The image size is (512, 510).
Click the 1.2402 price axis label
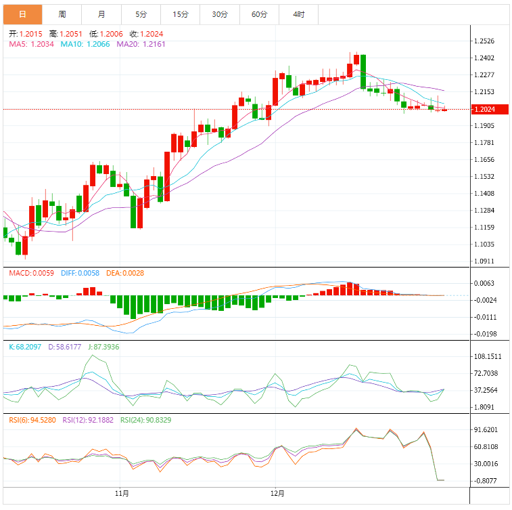click(x=484, y=58)
